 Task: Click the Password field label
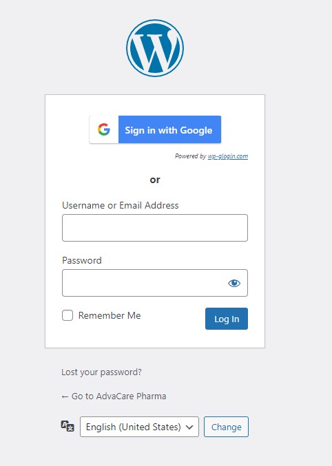click(82, 260)
